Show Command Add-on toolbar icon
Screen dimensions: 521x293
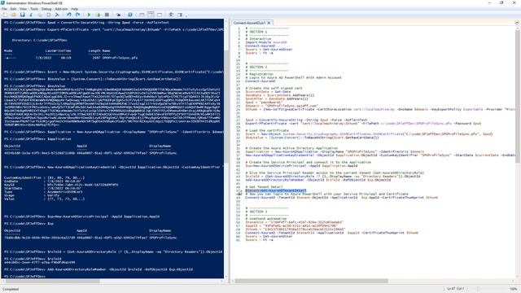(x=180, y=15)
